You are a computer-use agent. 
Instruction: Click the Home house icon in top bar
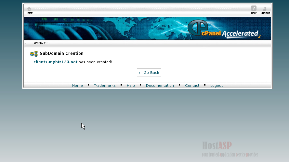(x=29, y=9)
